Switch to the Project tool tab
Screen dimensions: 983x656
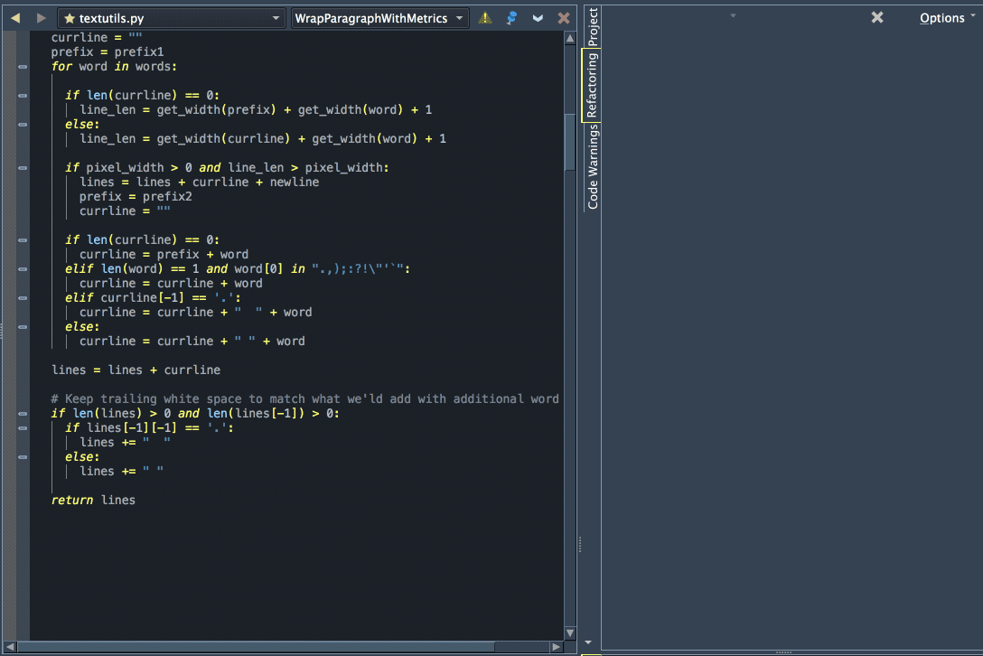pyautogui.click(x=593, y=26)
